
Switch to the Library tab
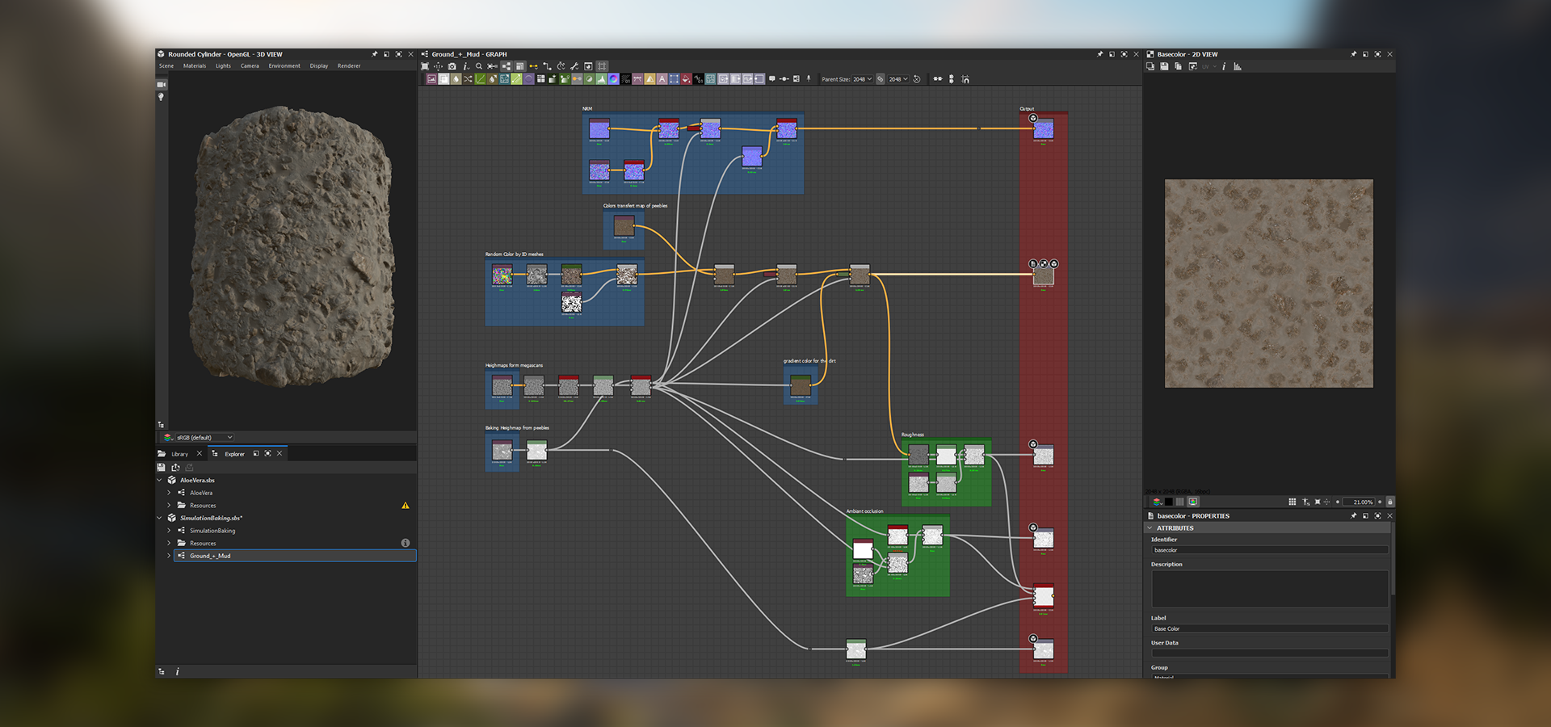point(179,454)
